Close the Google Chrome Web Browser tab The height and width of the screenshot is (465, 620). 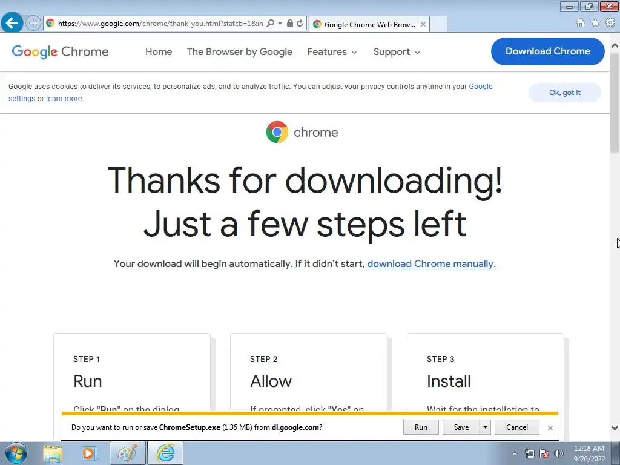click(423, 24)
